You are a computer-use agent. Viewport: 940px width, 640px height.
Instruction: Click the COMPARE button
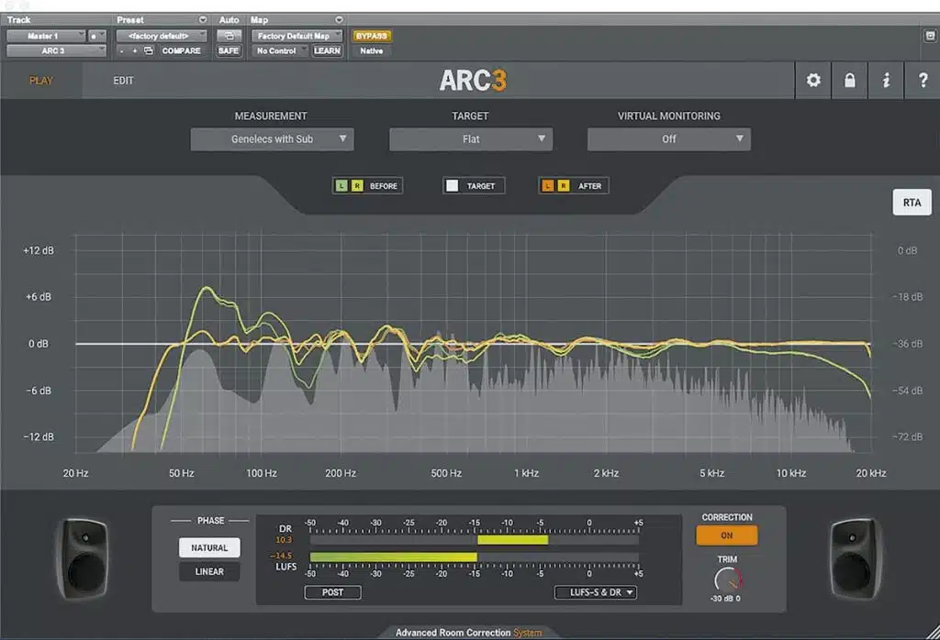point(181,51)
